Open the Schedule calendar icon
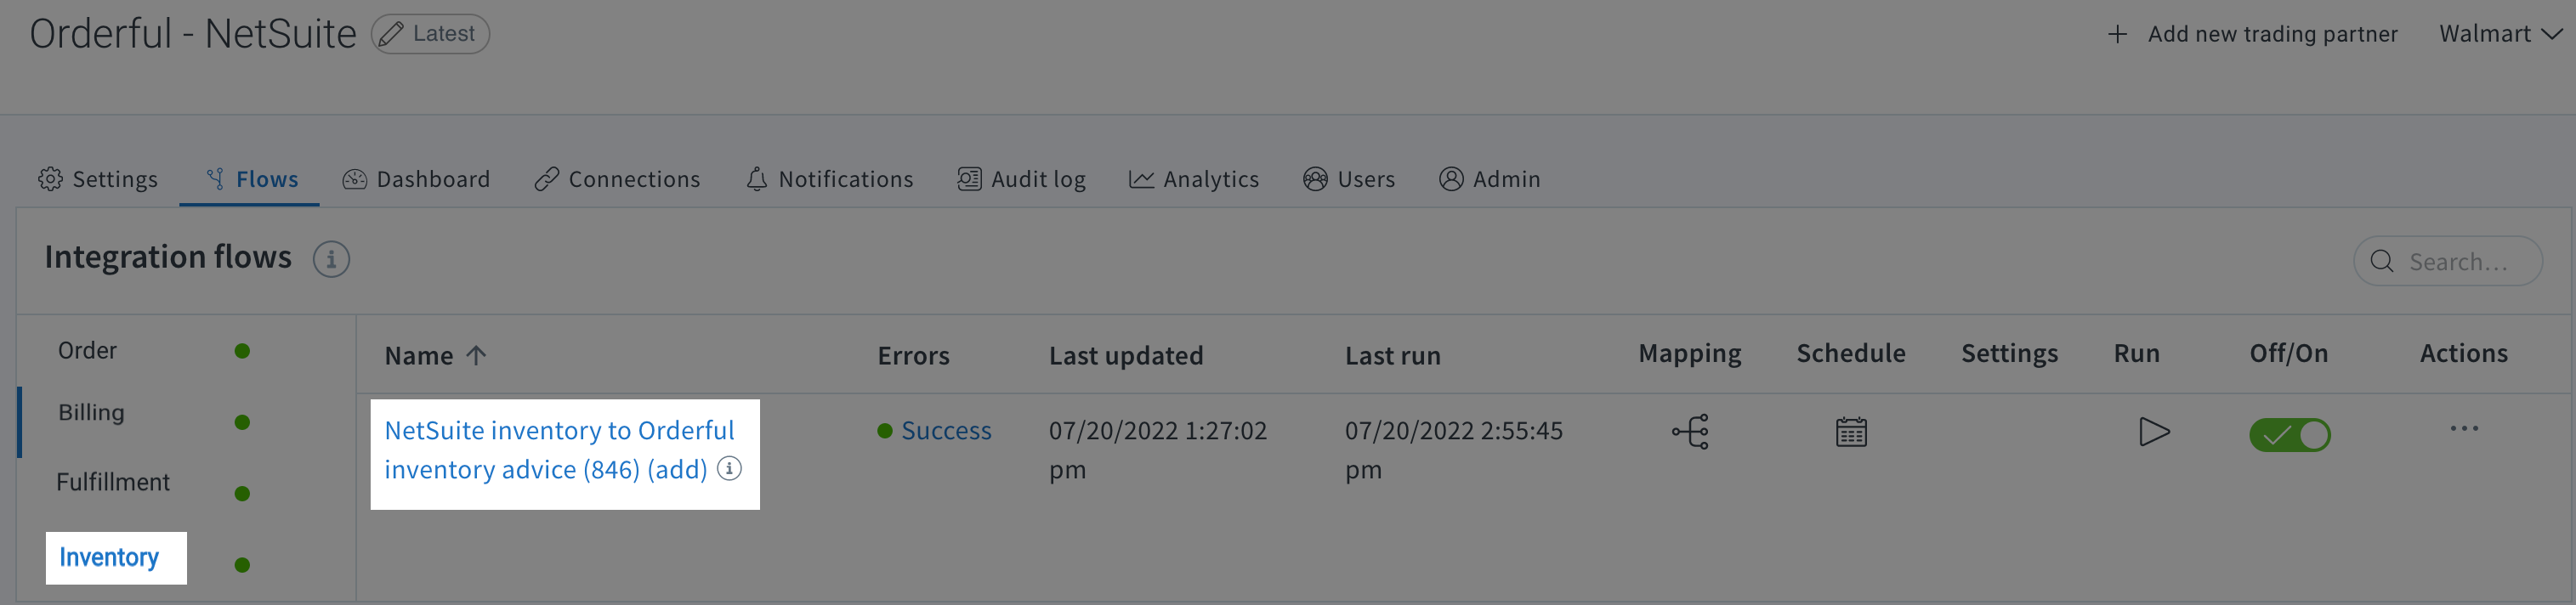Image resolution: width=2576 pixels, height=605 pixels. click(x=1851, y=432)
